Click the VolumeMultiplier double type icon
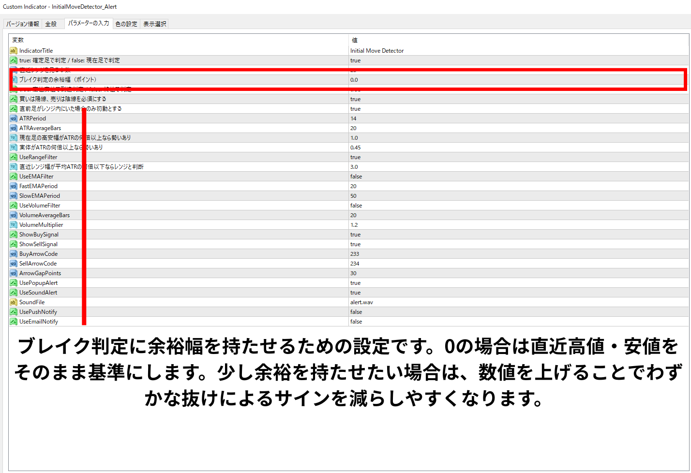The height and width of the screenshot is (473, 691). [14, 225]
